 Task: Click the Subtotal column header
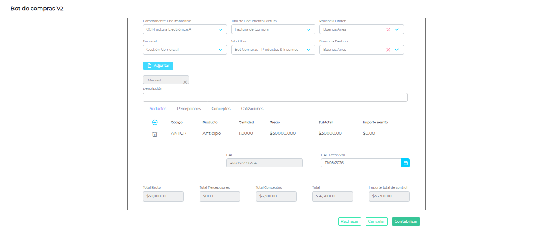[326, 122]
